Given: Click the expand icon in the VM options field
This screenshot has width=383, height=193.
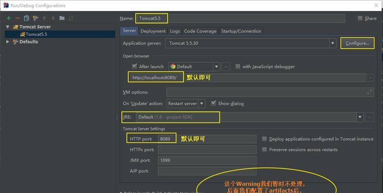Looking at the screenshot, I should [x=370, y=92].
